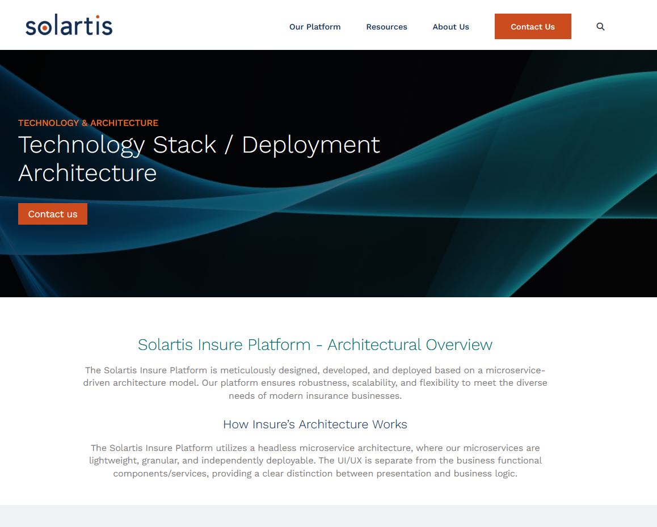Click the paragraph about headless microservice architecture
Viewport: 657px width, 527px height.
tap(315, 461)
